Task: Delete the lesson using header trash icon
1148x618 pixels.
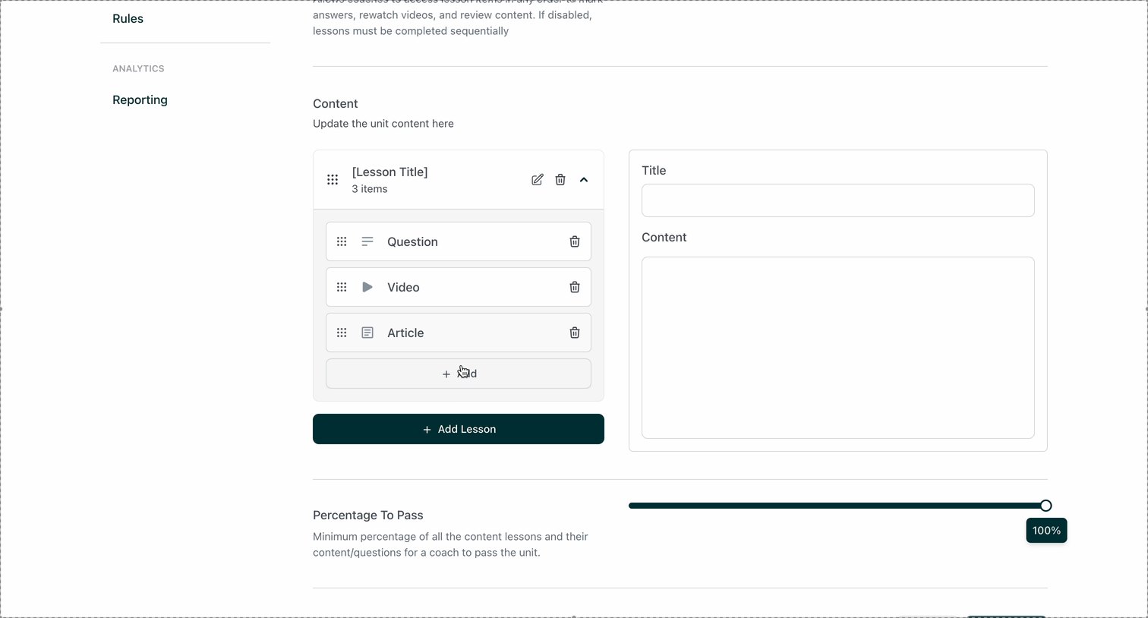Action: pyautogui.click(x=560, y=180)
